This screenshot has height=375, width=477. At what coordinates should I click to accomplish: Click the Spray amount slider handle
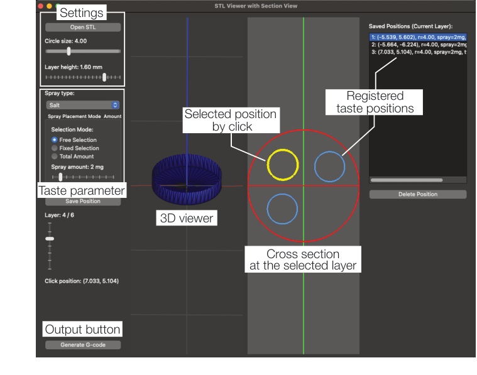[x=60, y=177]
